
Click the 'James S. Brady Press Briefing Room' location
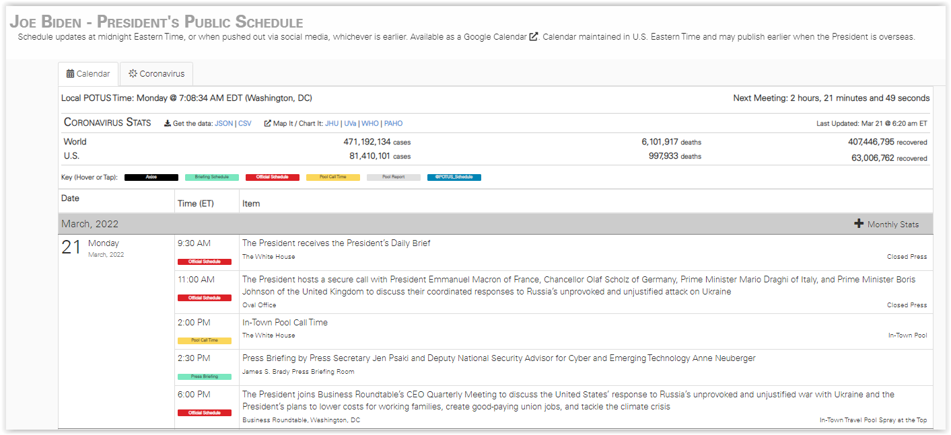pos(298,372)
